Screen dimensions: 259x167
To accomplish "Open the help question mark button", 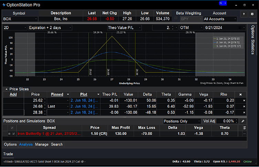I will pyautogui.click(x=244, y=14).
